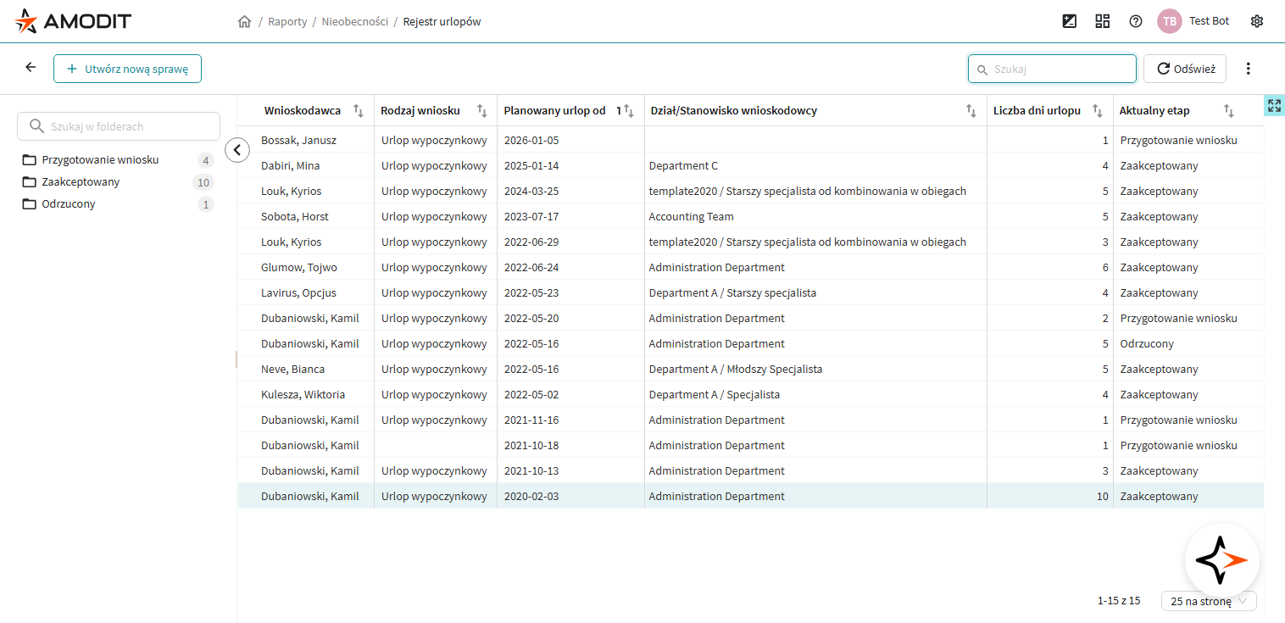Click the chart icon in top header

(x=1070, y=21)
